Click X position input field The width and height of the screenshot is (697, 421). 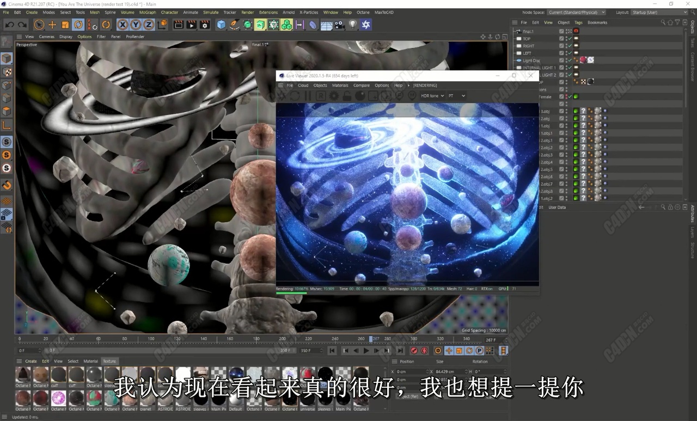pyautogui.click(x=412, y=371)
